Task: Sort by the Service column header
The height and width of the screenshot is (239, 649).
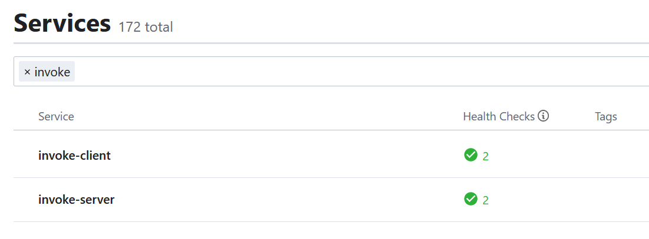Action: pyautogui.click(x=56, y=116)
